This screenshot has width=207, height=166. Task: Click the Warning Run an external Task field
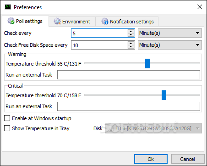[129, 75]
